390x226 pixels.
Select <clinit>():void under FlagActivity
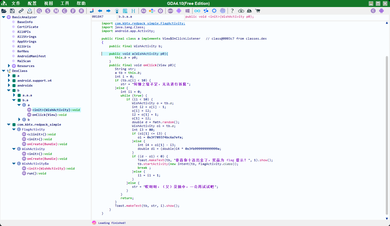coord(41,134)
